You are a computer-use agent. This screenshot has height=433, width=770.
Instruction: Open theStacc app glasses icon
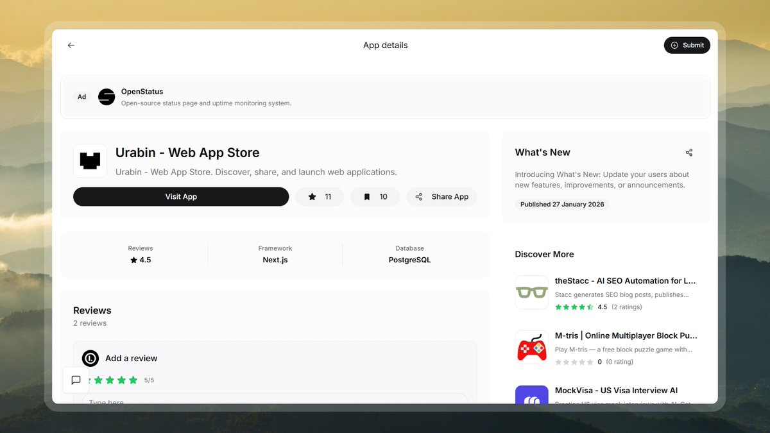point(532,293)
